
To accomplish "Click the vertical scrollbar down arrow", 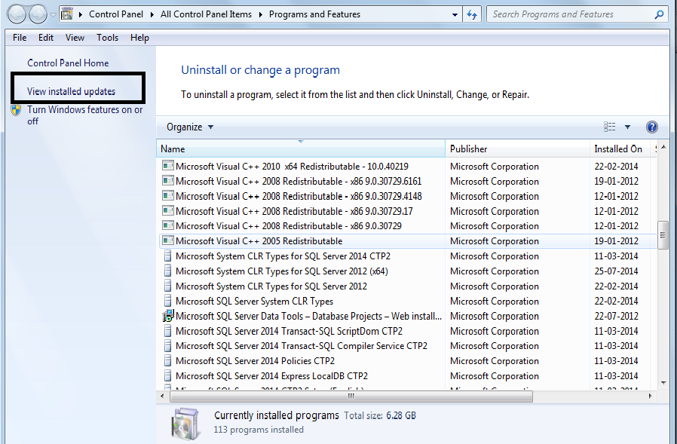I will tap(663, 383).
